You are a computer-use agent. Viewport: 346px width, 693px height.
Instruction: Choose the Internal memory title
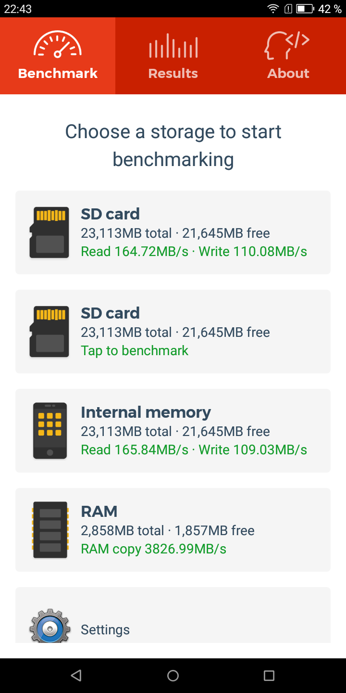tap(146, 412)
